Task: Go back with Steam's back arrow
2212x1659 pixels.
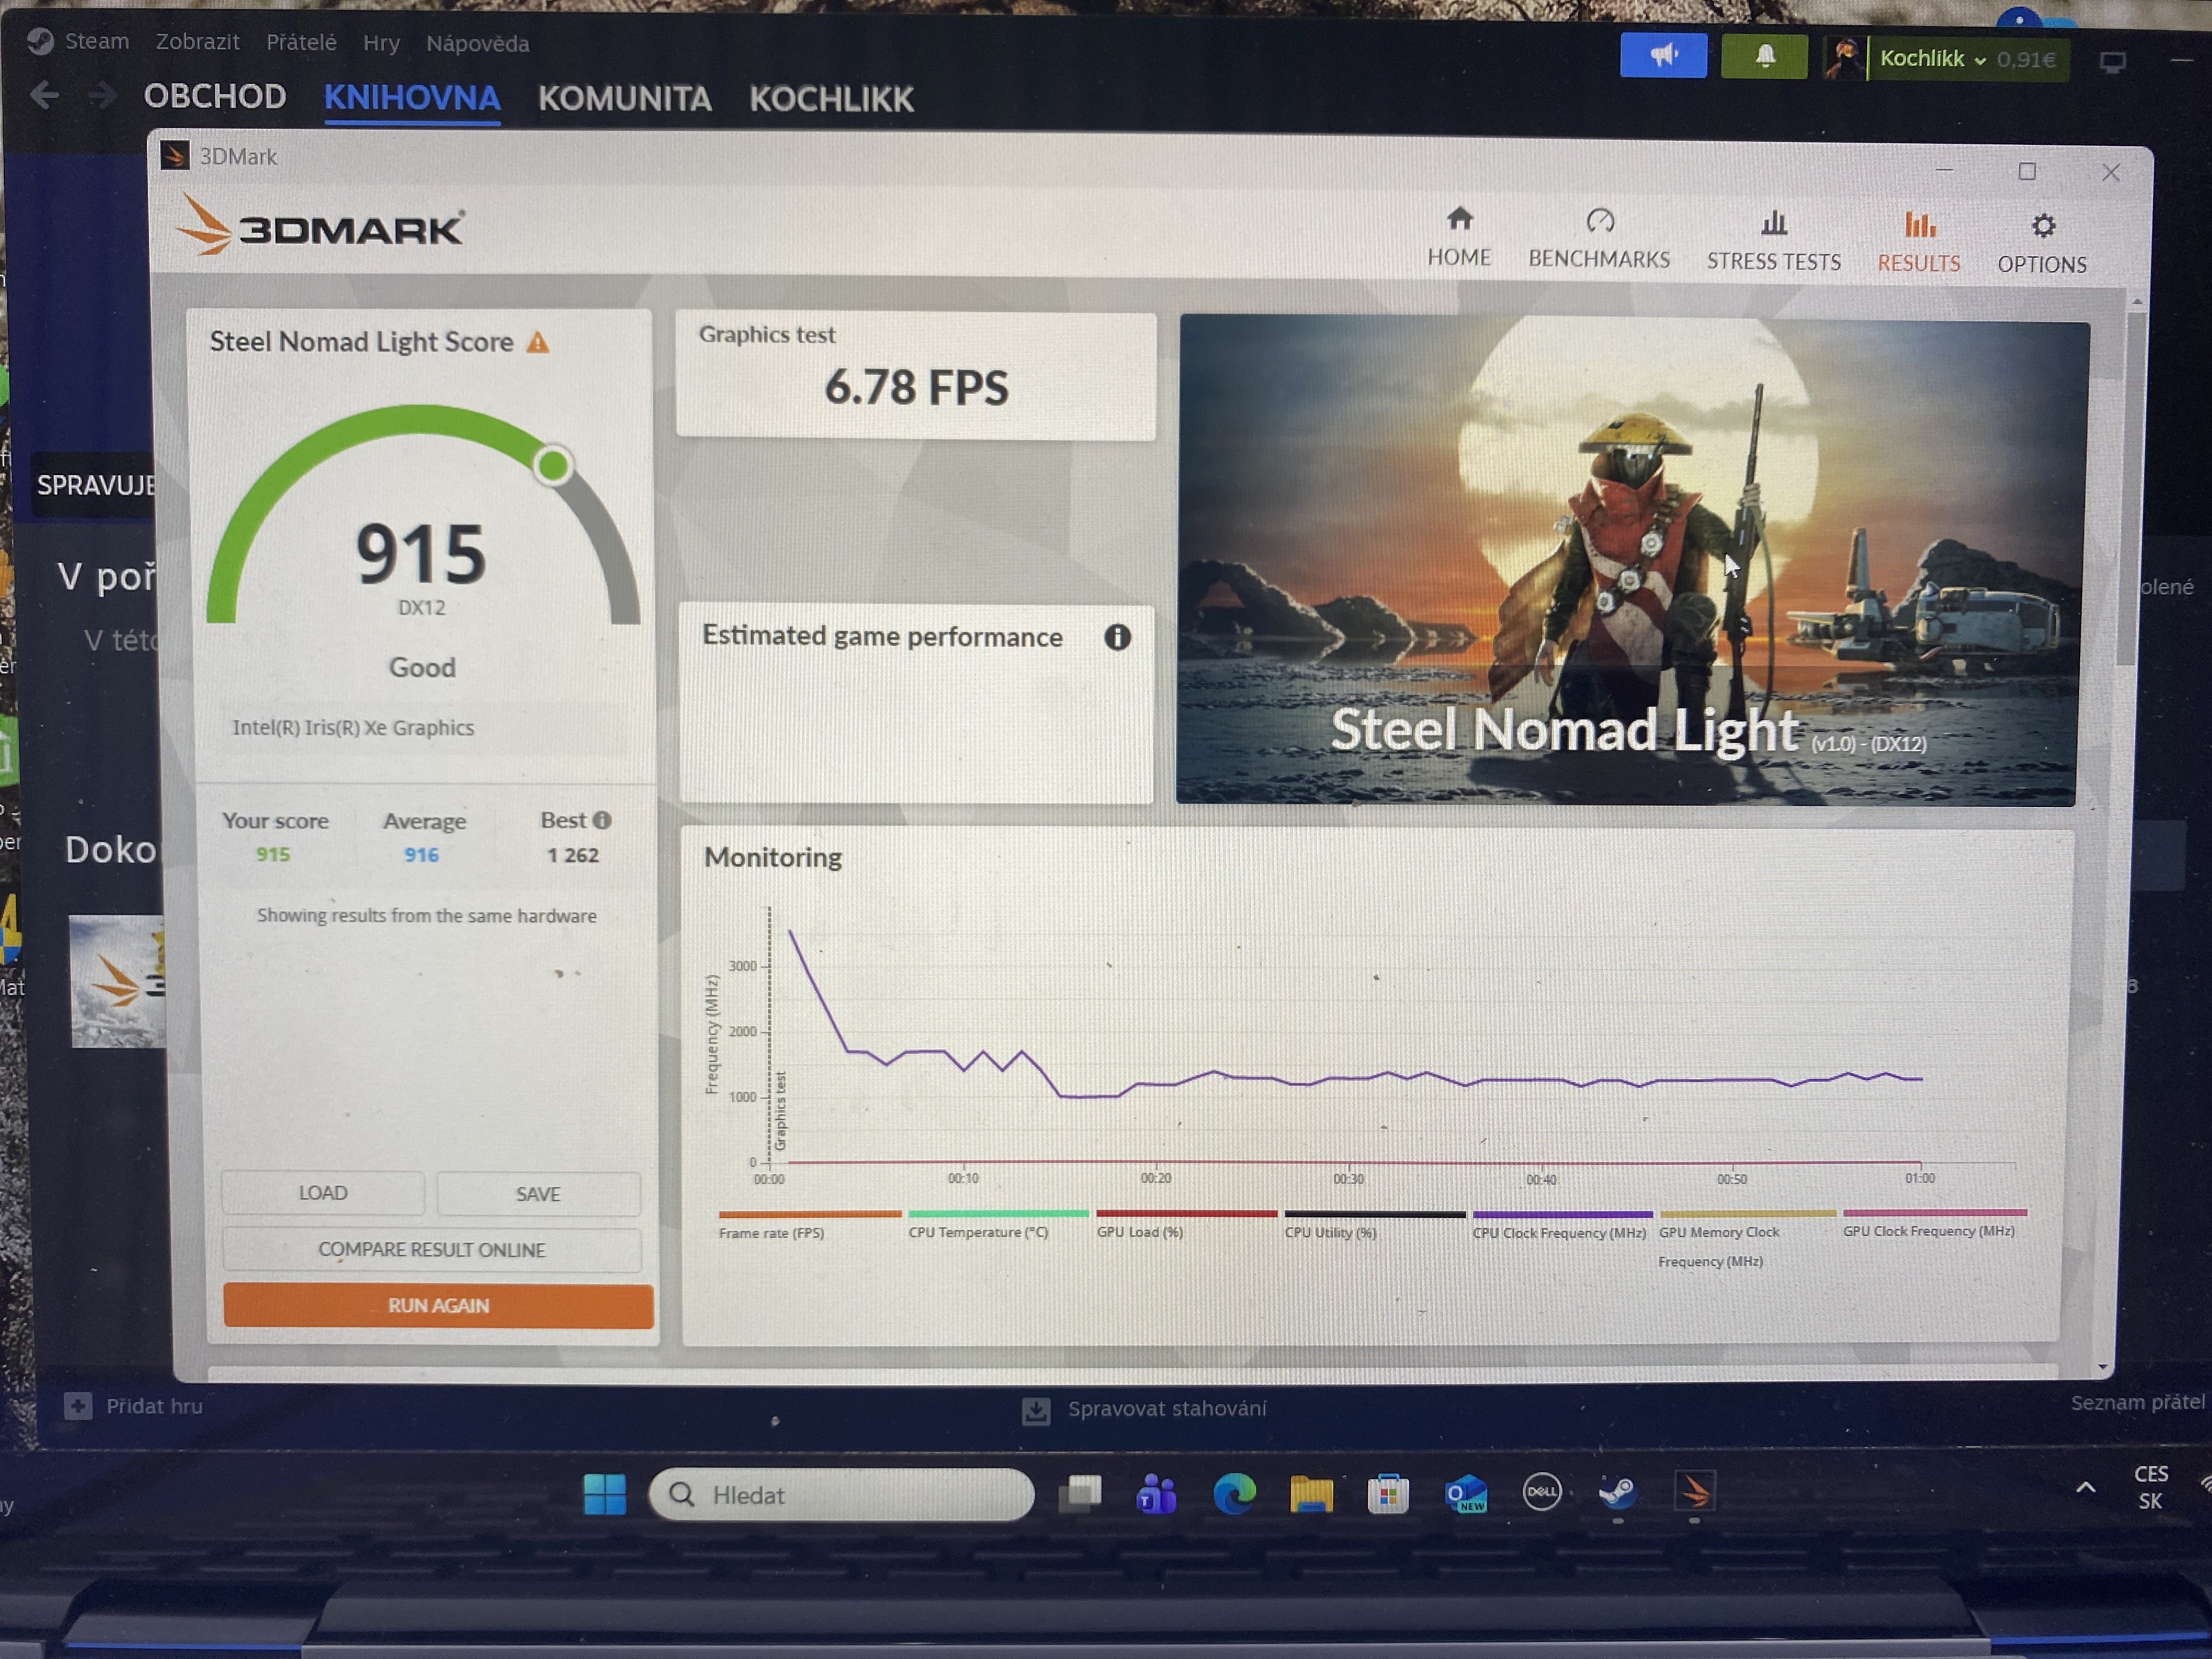Action: click(44, 96)
